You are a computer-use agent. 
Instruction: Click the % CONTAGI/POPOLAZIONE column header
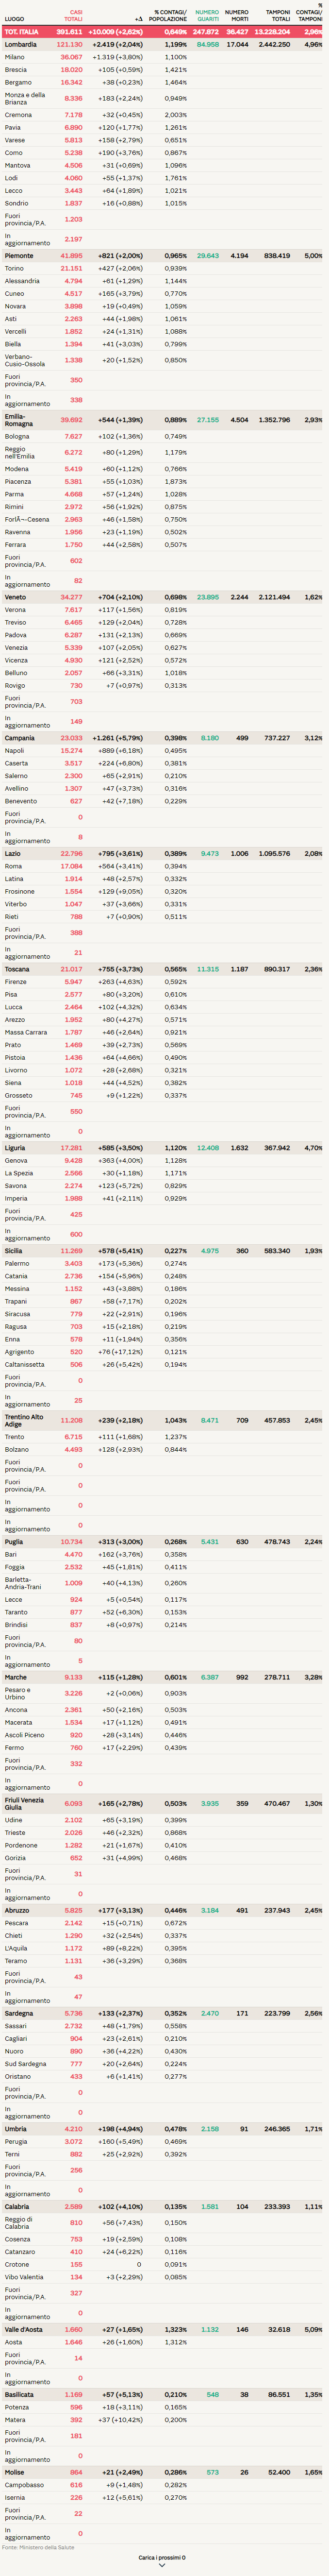coord(169,16)
